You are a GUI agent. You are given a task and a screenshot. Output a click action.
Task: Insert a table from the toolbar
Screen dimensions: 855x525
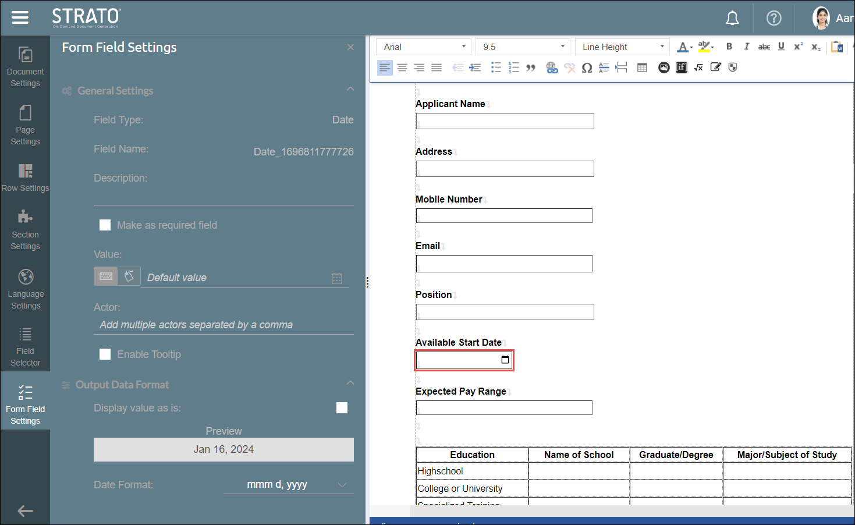[642, 68]
